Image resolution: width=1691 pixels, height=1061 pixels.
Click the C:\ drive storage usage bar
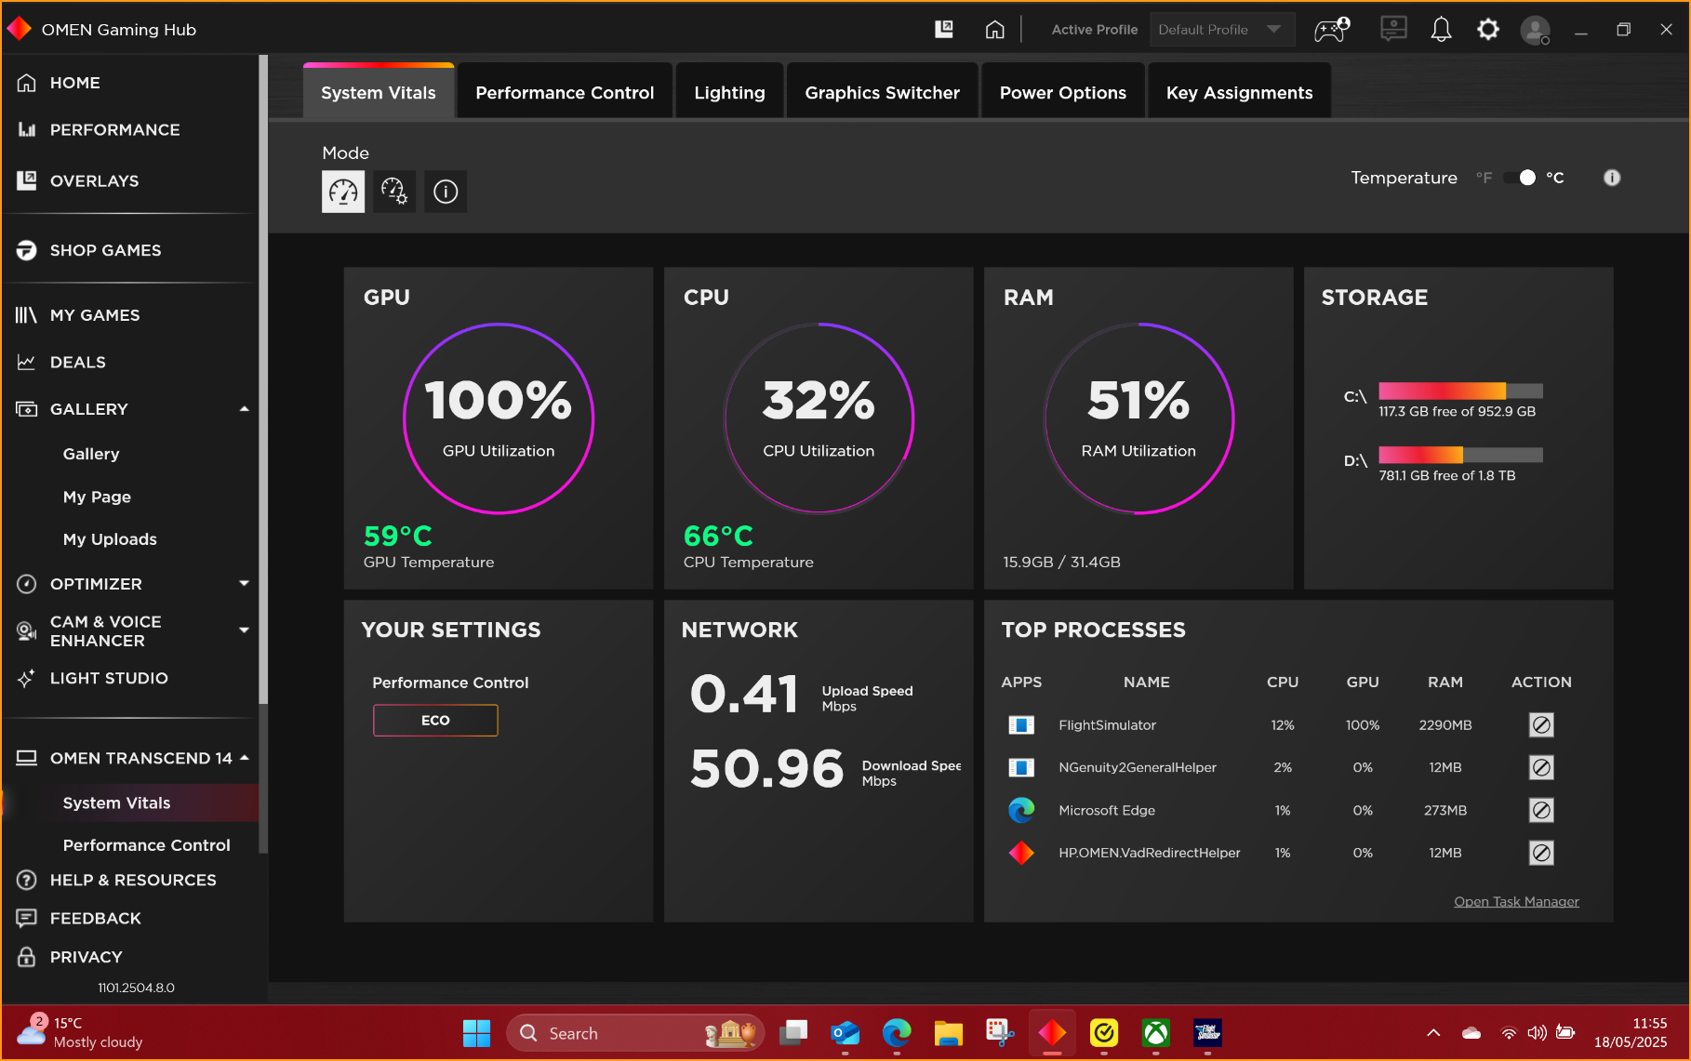point(1460,391)
